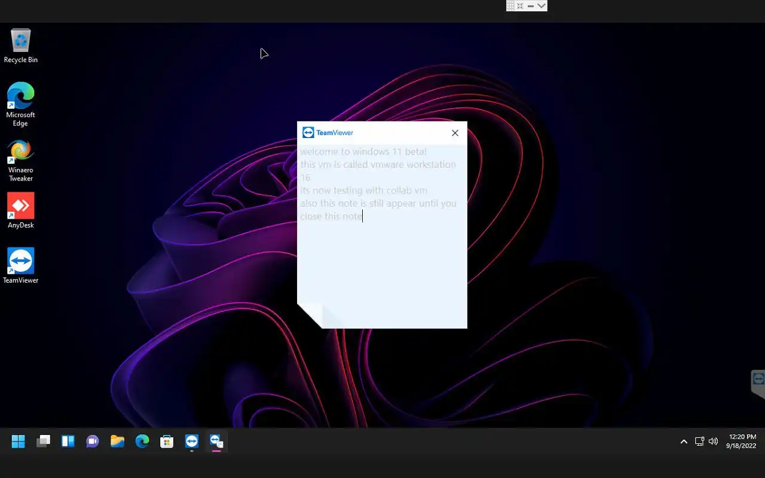The width and height of the screenshot is (765, 478).
Task: Open File Explorer from the taskbar
Action: [117, 442]
